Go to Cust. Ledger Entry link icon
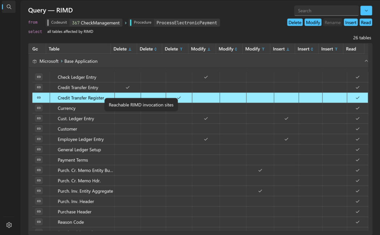Viewport: 380px width, 235px height. click(x=39, y=118)
